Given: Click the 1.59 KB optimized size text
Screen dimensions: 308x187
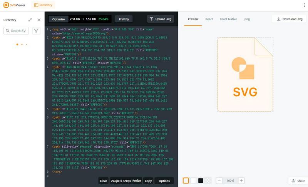Looking at the screenshot, I should (91, 19).
